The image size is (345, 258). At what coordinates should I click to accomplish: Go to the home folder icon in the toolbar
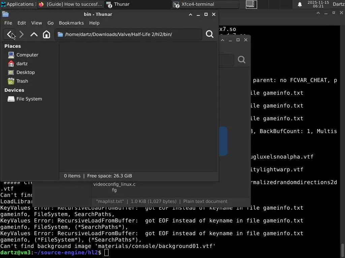pyautogui.click(x=46, y=35)
